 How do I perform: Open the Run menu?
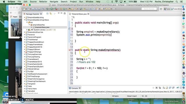click(x=81, y=2)
